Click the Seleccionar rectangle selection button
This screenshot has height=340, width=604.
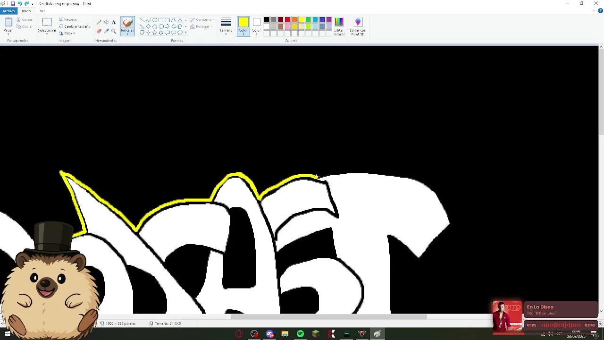pyautogui.click(x=47, y=23)
